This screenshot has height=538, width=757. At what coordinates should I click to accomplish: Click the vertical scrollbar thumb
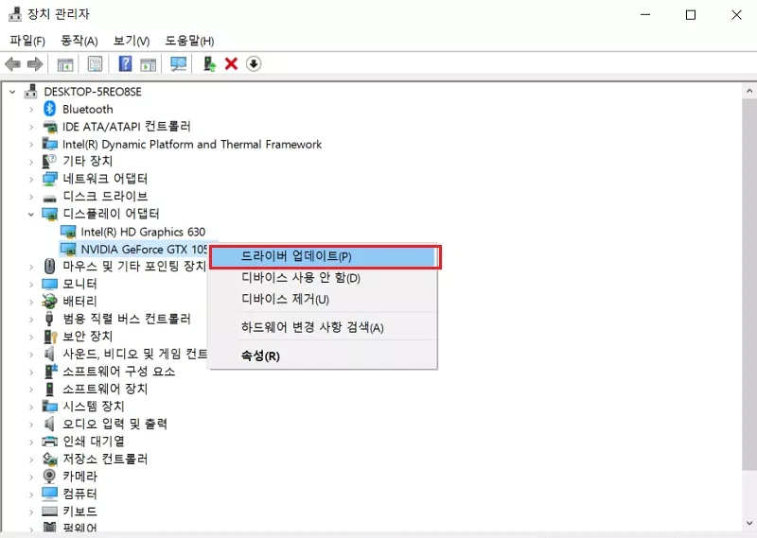click(749, 284)
